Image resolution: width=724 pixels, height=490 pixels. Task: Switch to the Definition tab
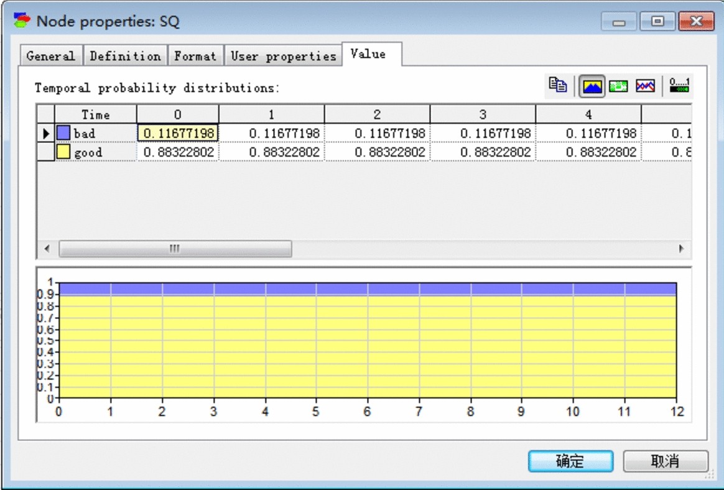(125, 56)
